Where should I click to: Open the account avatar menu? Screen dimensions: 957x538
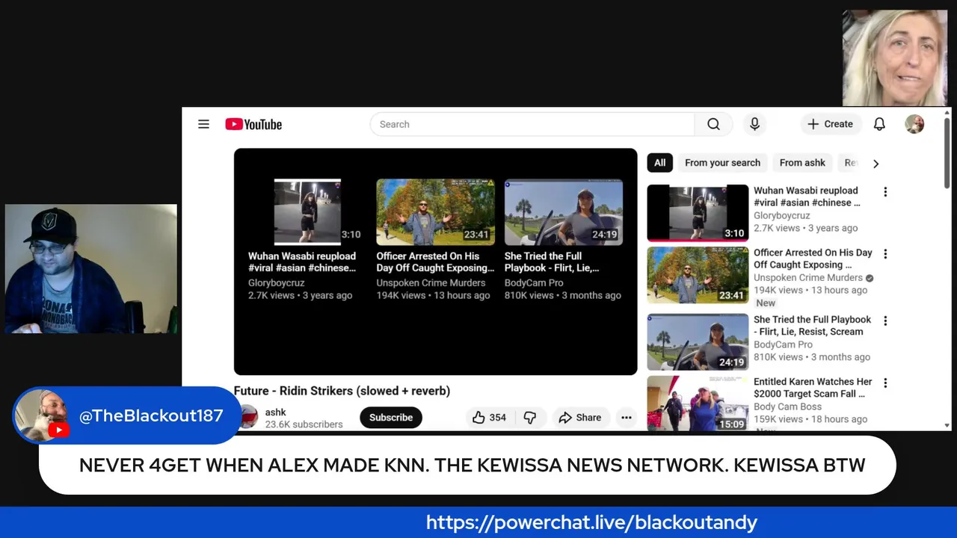click(914, 124)
